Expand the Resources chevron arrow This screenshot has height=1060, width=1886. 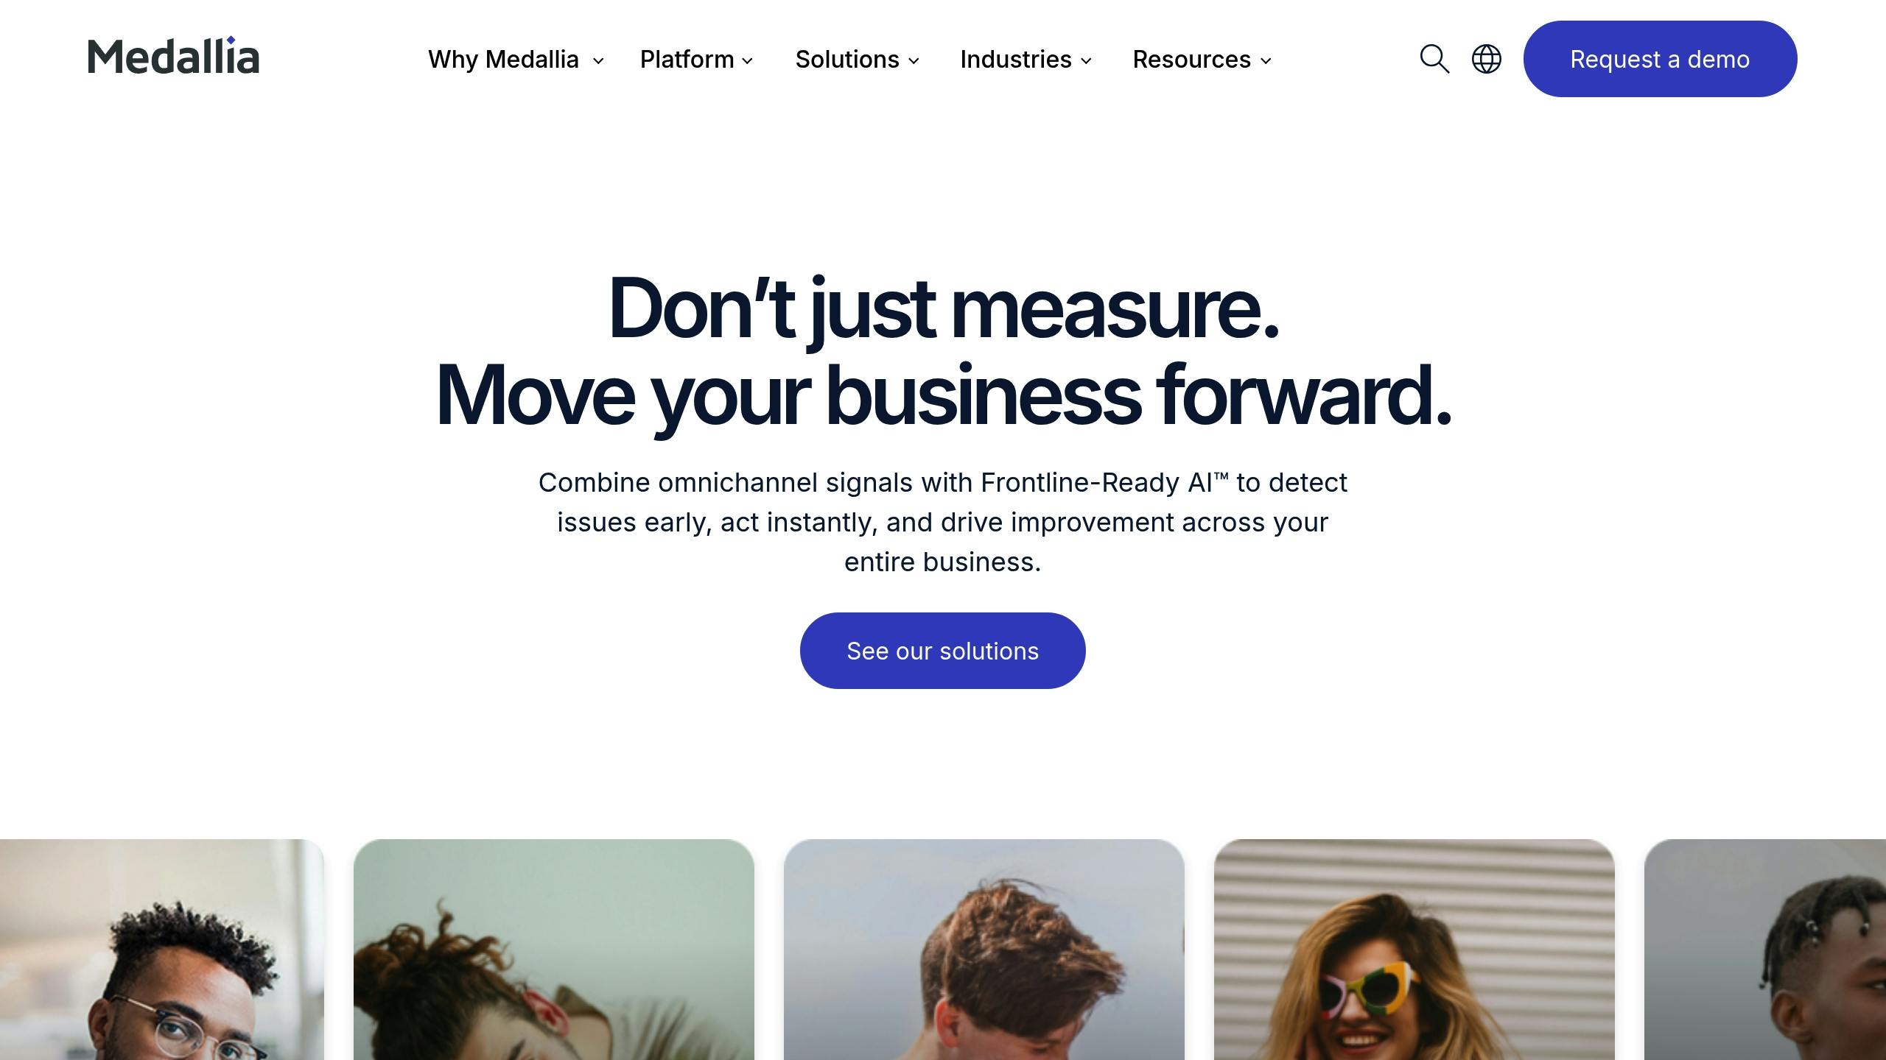pyautogui.click(x=1266, y=60)
